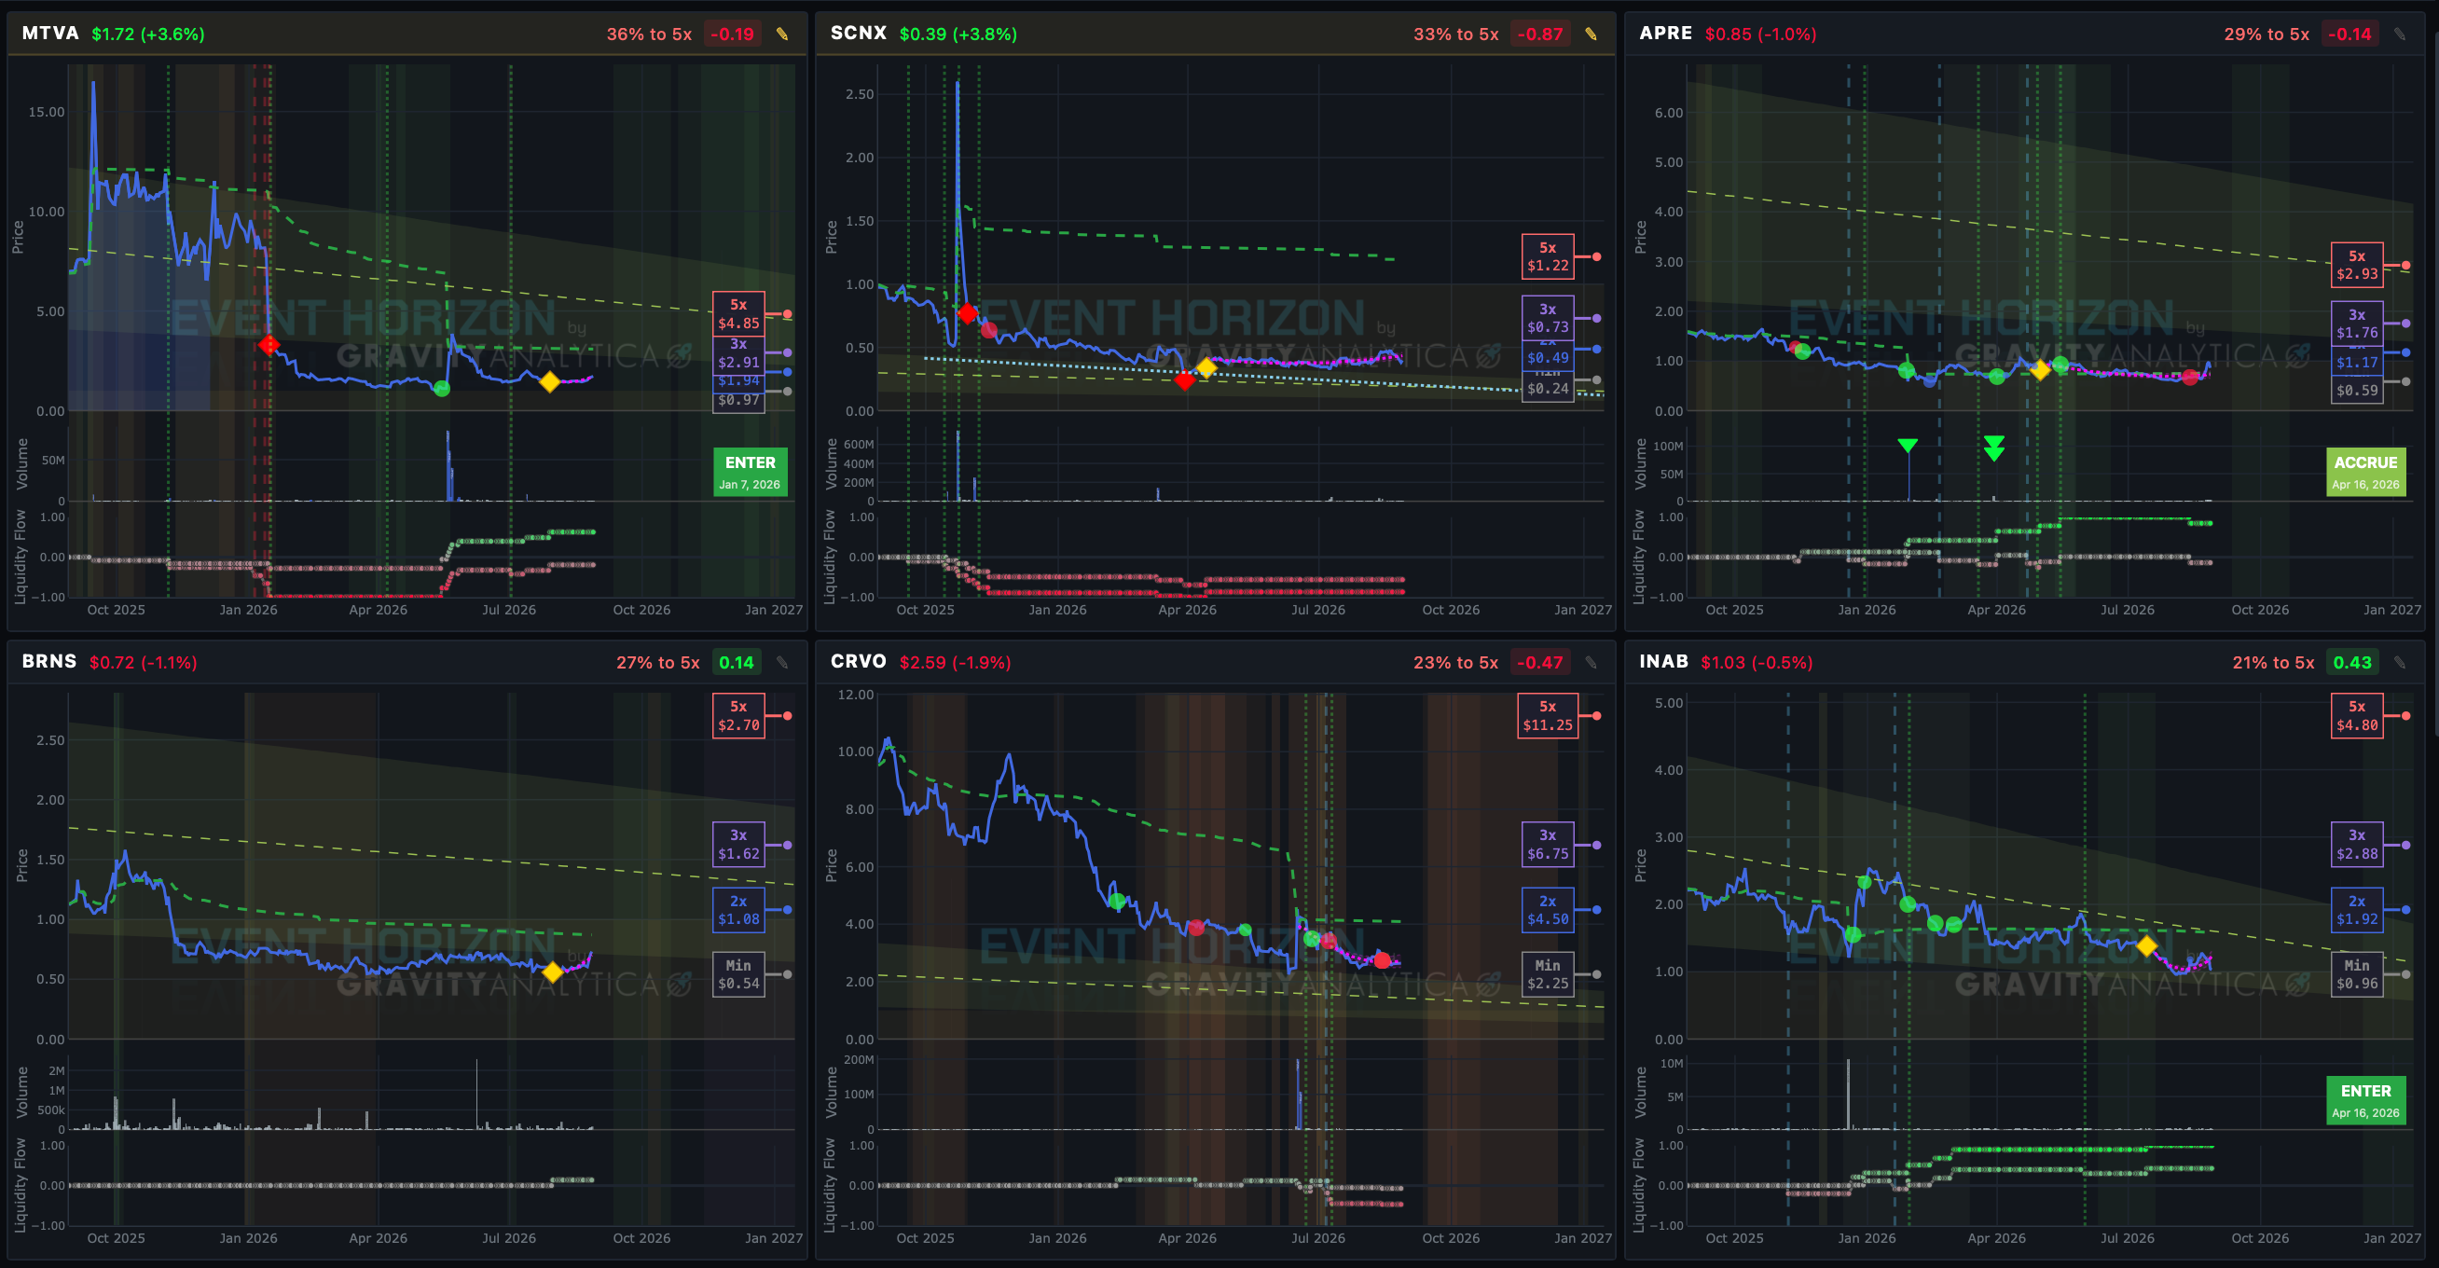Click the single green triangle in APRE volume
2439x1268 pixels.
(1908, 446)
